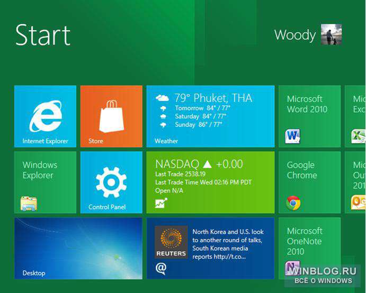The image size is (366, 293).
Task: Click 'Tomorrow 84° / 77°' forecast line
Action: pyautogui.click(x=203, y=108)
